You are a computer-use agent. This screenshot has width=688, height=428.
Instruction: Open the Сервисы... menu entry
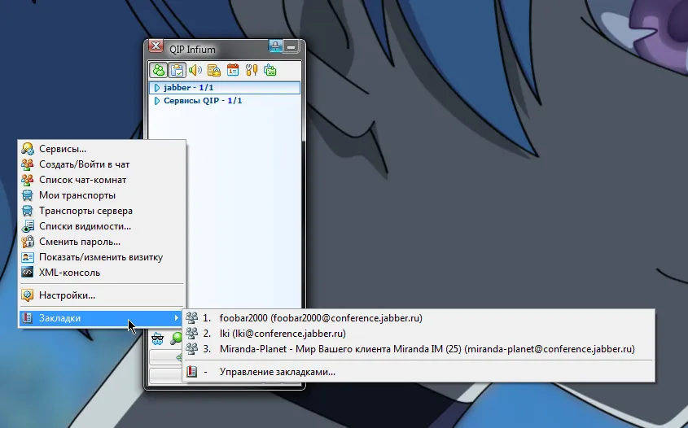click(103, 149)
